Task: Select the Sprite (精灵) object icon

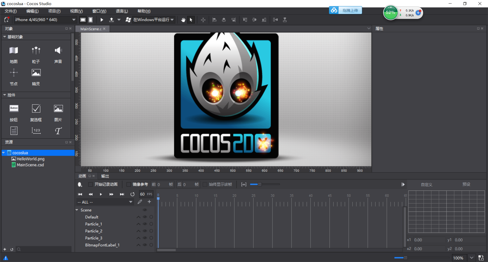Action: [36, 73]
